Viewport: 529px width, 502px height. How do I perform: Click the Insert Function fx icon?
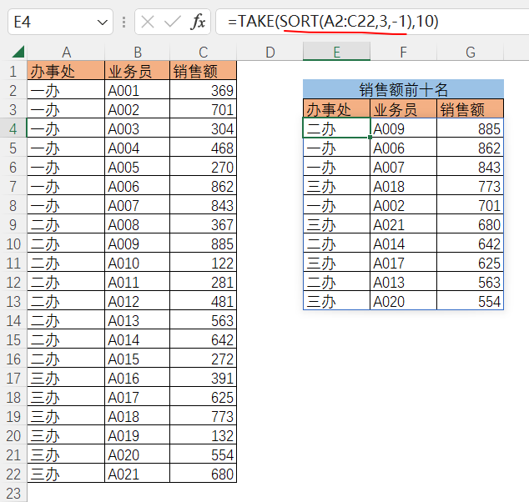click(x=198, y=23)
